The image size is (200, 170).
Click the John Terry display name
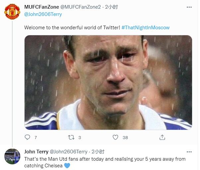pyautogui.click(x=37, y=151)
